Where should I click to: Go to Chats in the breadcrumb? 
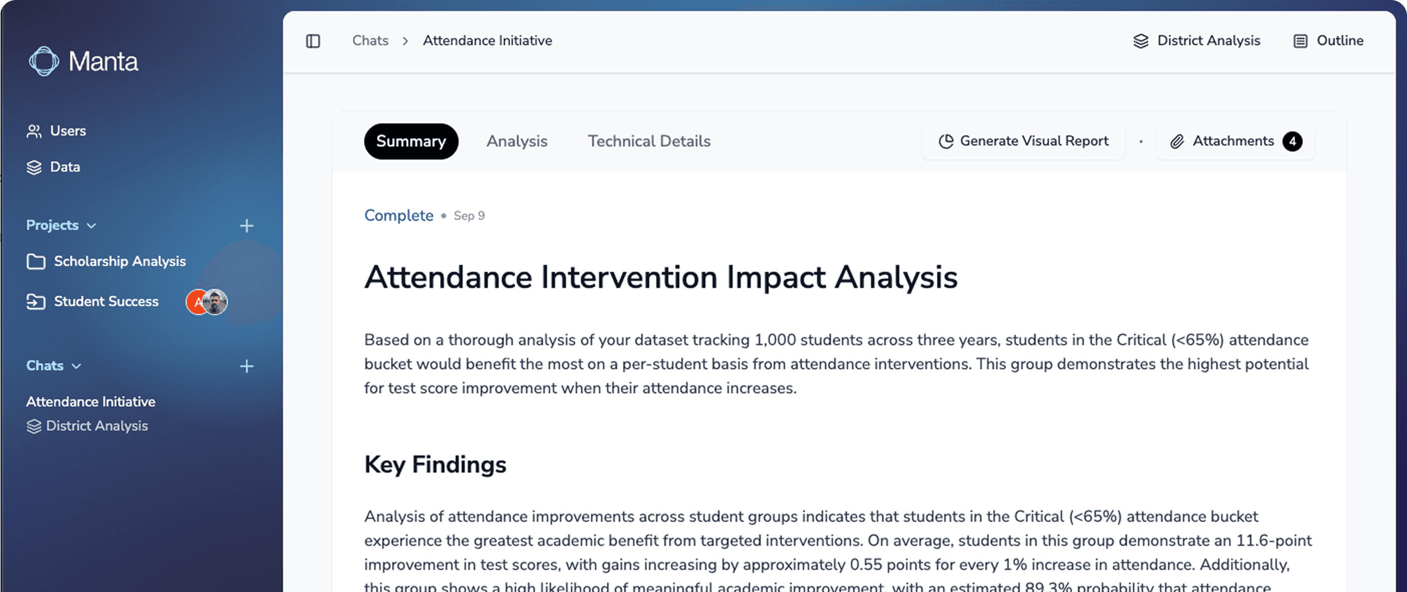(370, 41)
